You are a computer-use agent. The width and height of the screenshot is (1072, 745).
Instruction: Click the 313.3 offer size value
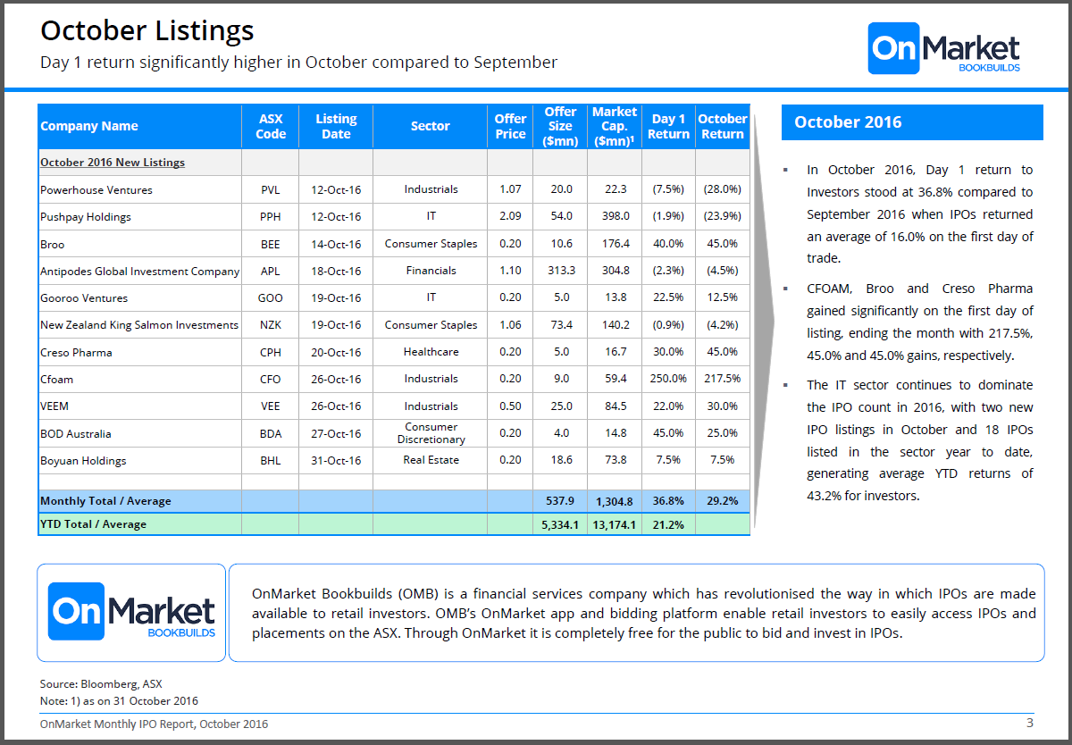pos(560,271)
